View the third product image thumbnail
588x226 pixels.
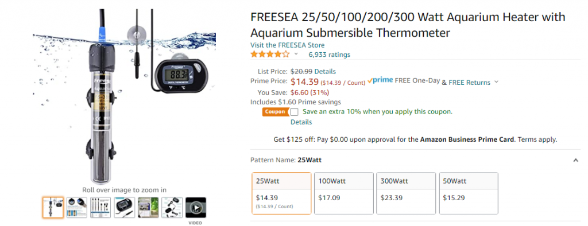point(100,208)
